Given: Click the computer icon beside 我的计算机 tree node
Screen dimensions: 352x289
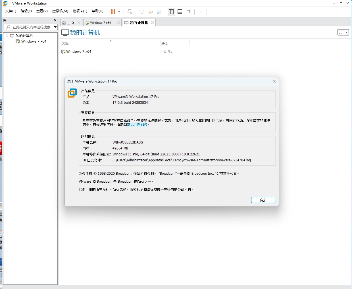Looking at the screenshot, I should click(12, 36).
